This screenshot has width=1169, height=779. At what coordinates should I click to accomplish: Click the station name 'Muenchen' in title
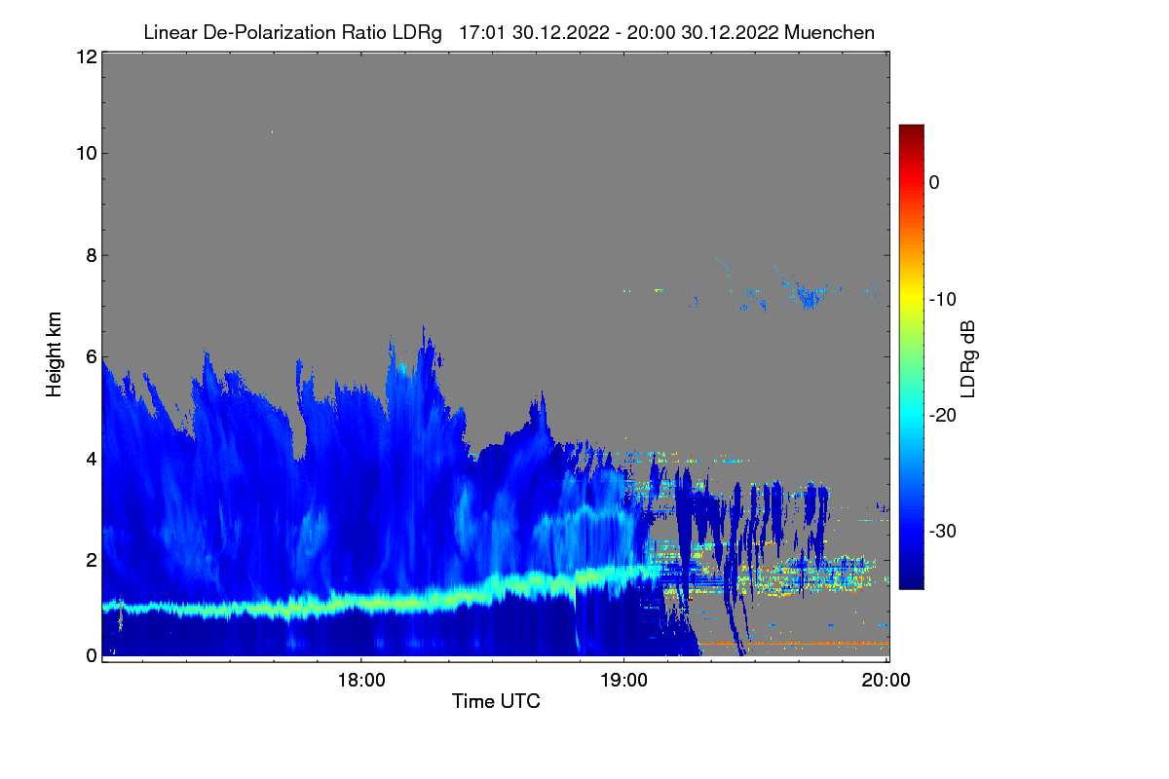829,33
